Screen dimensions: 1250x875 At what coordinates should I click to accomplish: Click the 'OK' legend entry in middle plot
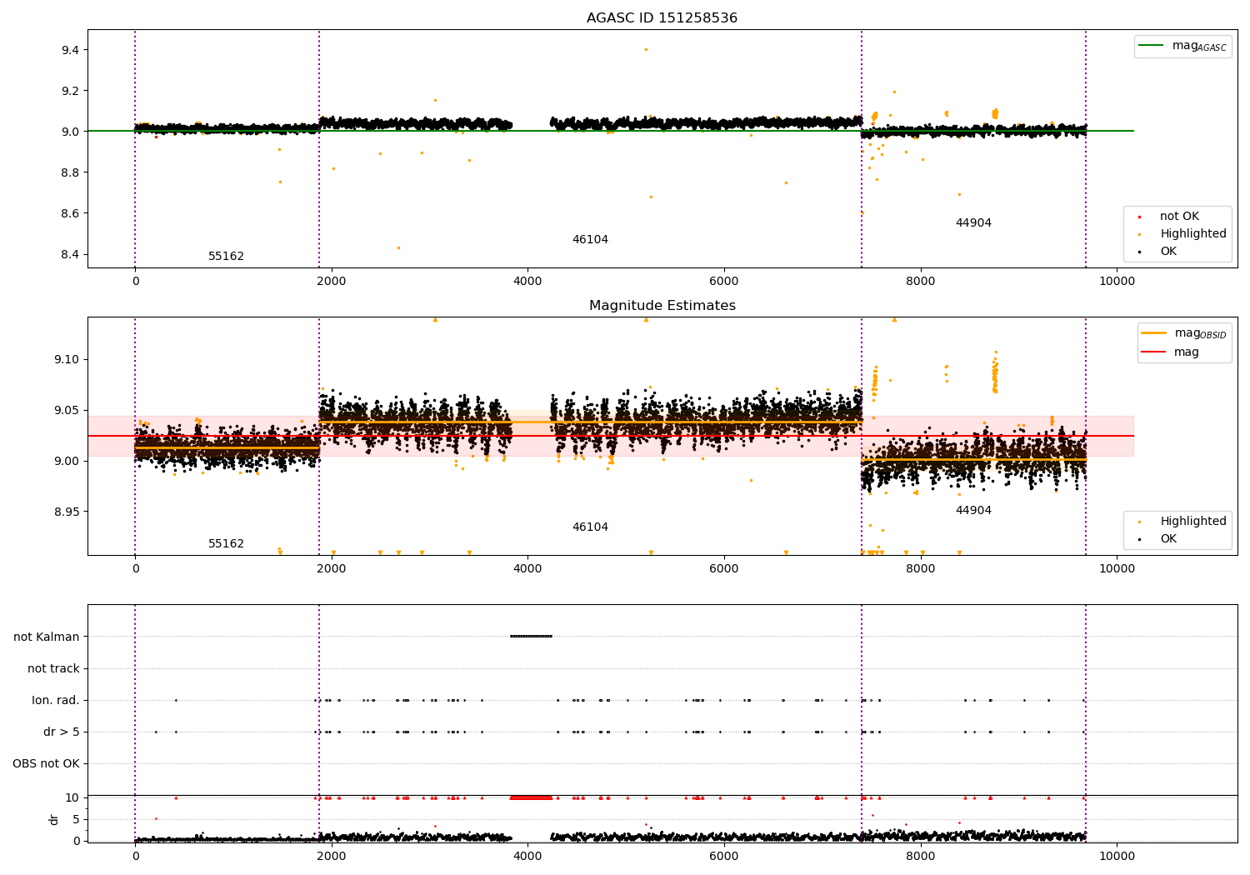pyautogui.click(x=1168, y=539)
